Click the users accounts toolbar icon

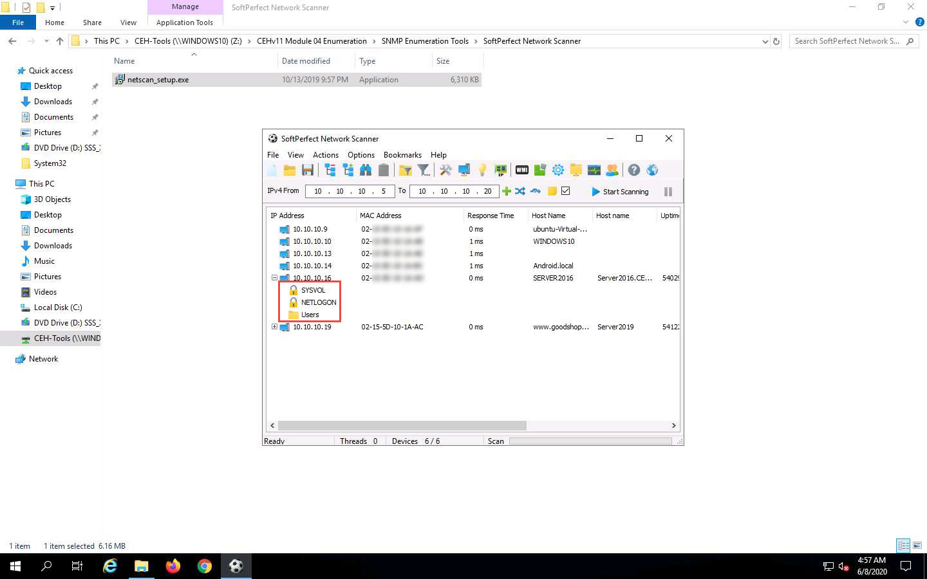[x=612, y=170]
